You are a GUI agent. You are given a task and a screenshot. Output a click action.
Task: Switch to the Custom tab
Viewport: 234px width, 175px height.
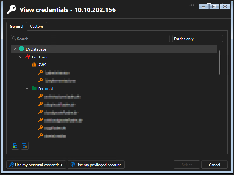[36, 27]
